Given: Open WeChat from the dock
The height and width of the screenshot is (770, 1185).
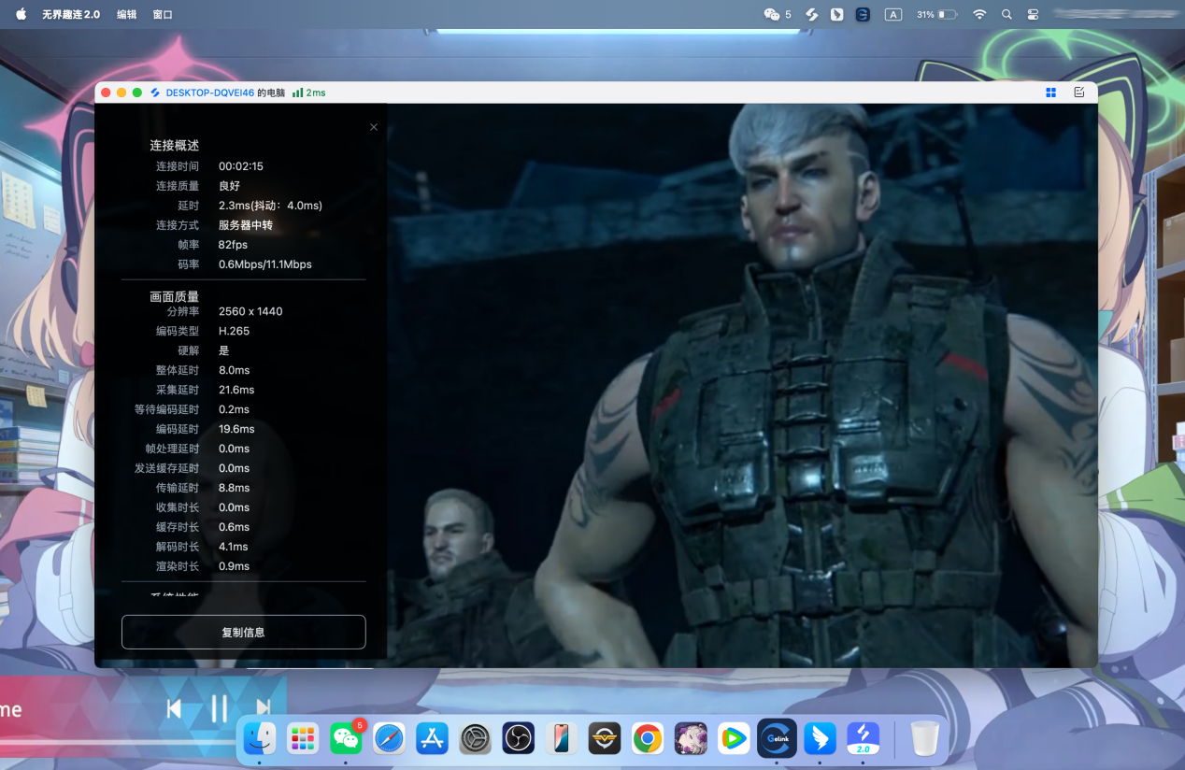Looking at the screenshot, I should point(346,738).
